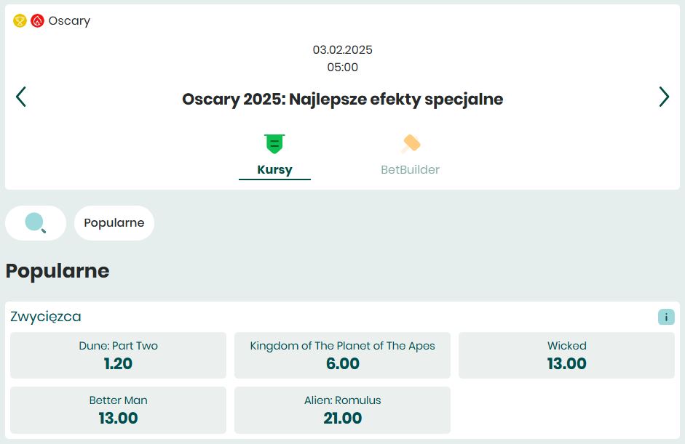Click the BetBuilder popsicle icon

point(410,142)
